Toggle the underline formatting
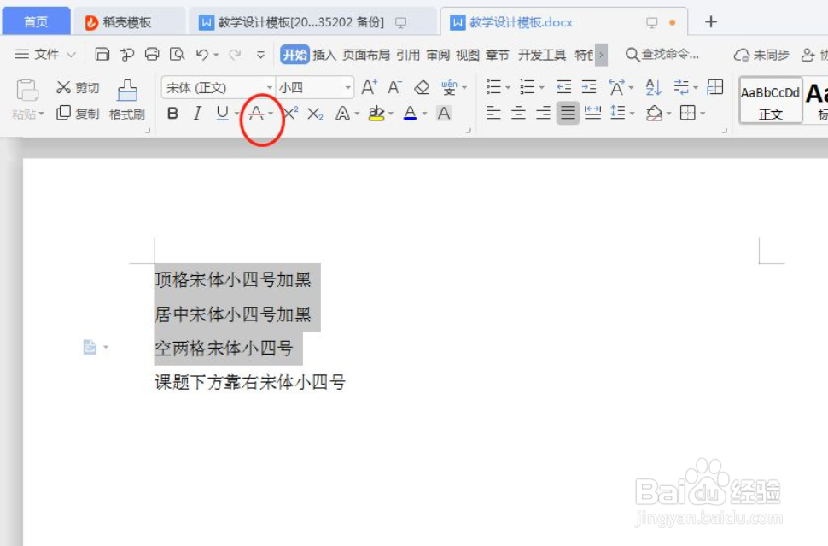 coord(223,112)
